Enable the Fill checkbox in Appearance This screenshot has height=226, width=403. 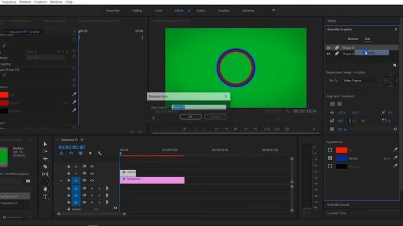[330, 150]
